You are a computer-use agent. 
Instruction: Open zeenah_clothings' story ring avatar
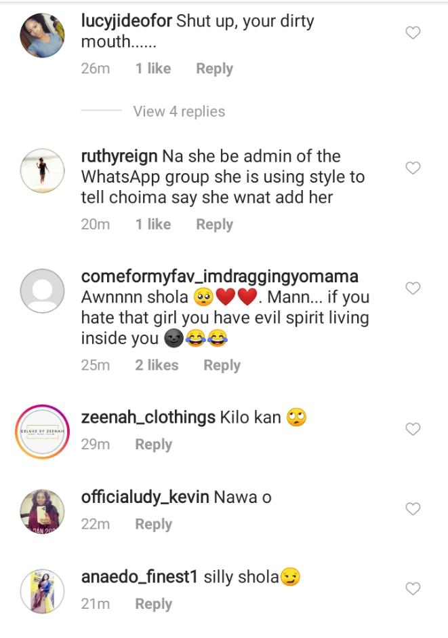tap(42, 431)
